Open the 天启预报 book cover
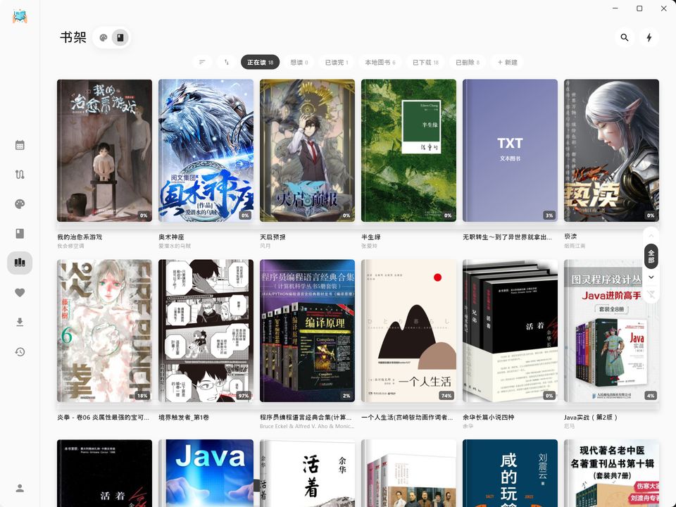 click(307, 151)
